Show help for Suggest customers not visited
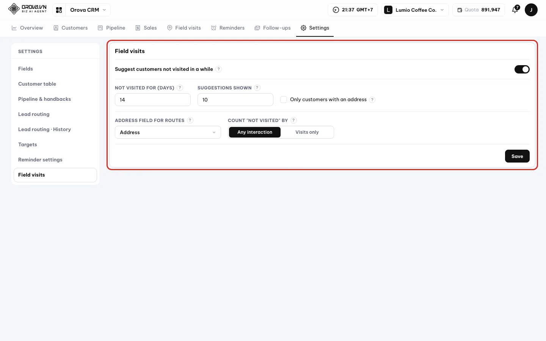The height and width of the screenshot is (341, 546). point(218,69)
